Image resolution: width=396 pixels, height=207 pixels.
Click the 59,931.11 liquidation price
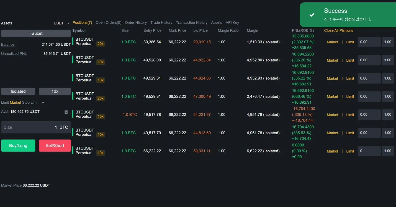[202, 151]
